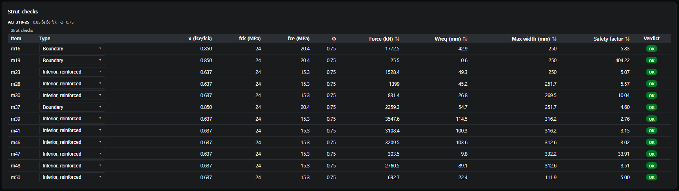The image size is (679, 191).
Task: Click safety factor value 404.22
Action: [622, 61]
